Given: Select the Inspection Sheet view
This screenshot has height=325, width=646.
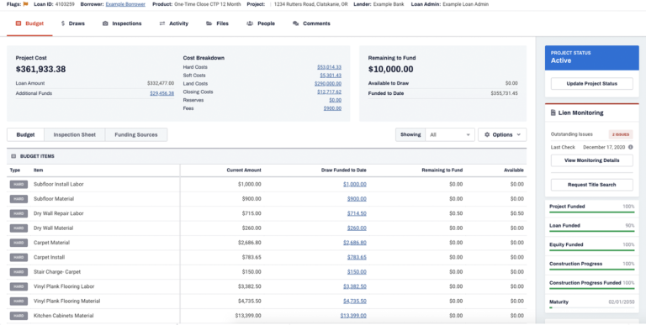Looking at the screenshot, I should click(x=75, y=134).
